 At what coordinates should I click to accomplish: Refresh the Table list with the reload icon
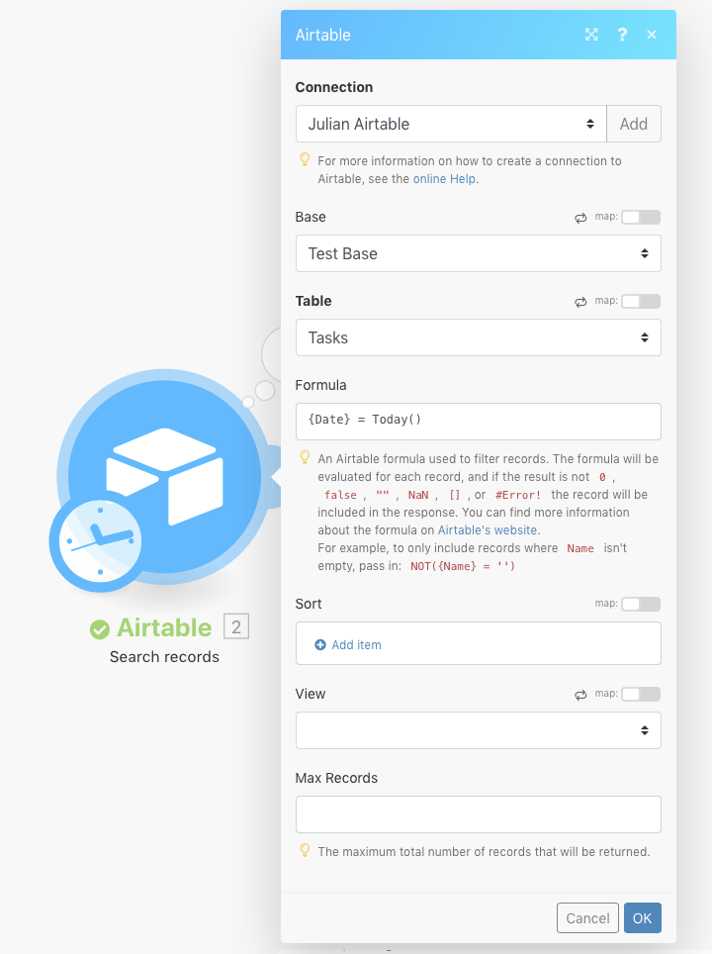(580, 302)
